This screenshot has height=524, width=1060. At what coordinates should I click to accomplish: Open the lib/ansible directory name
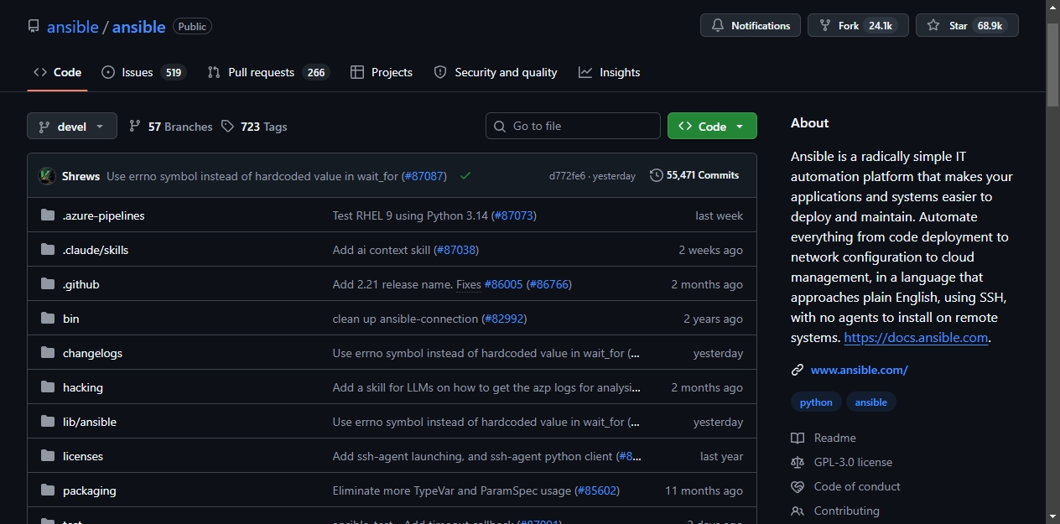90,422
